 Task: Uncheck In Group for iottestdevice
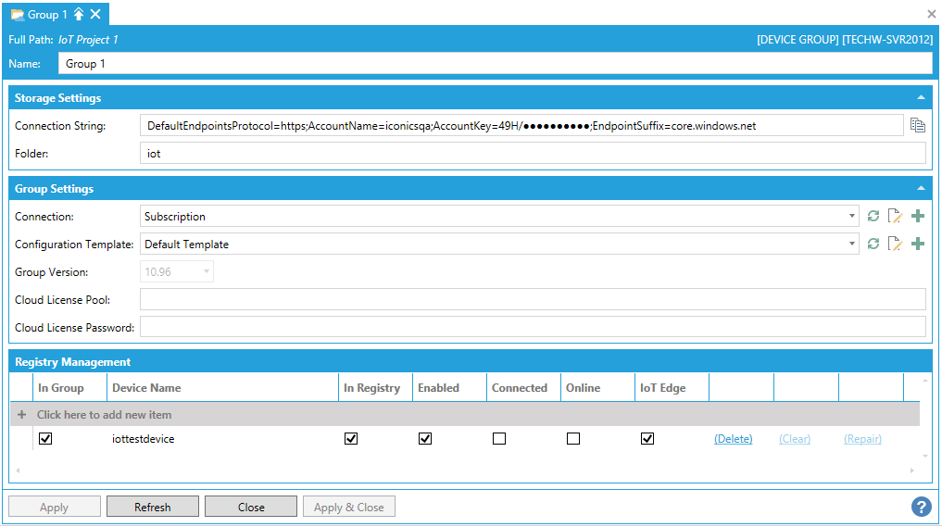45,439
